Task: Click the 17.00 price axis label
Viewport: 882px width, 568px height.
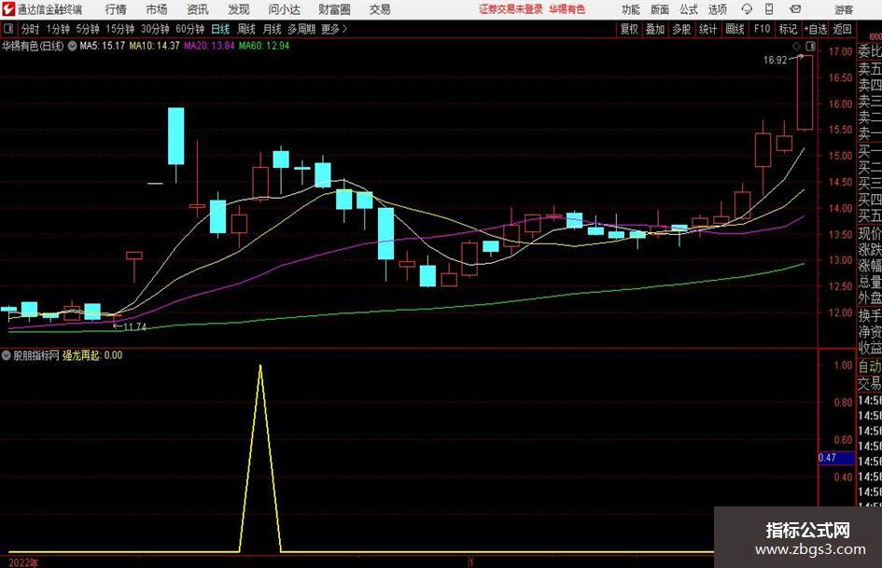Action: (x=840, y=51)
